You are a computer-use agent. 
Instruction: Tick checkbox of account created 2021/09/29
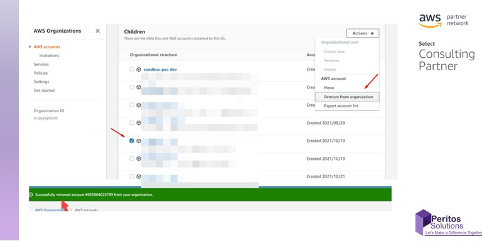132,122
